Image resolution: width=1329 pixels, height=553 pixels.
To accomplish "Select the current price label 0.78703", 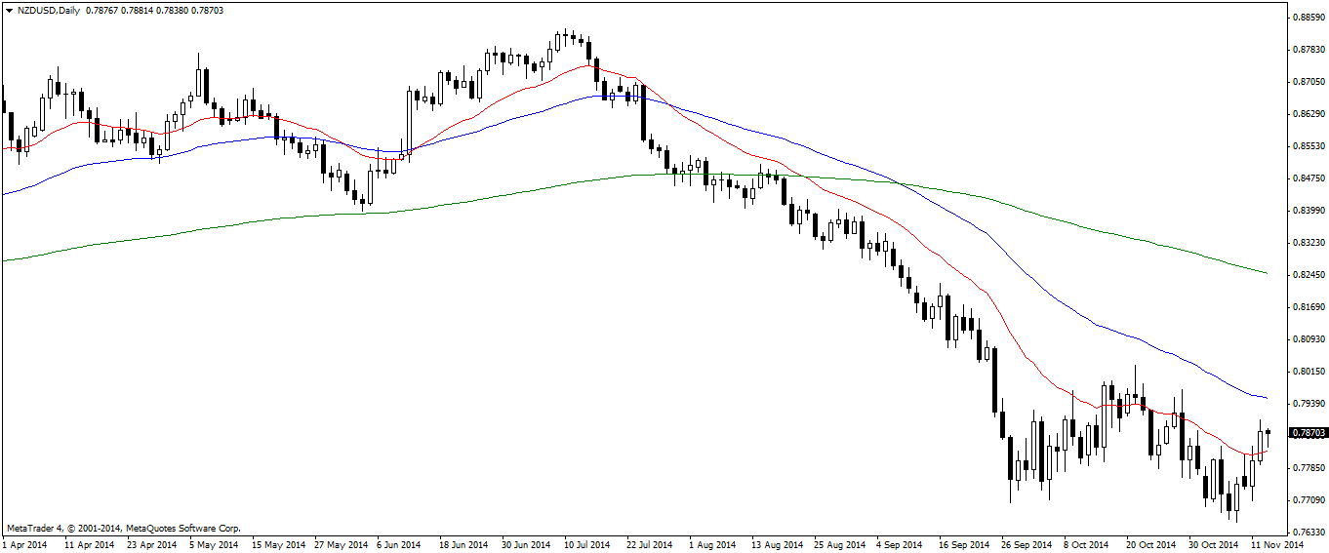I will (1308, 432).
